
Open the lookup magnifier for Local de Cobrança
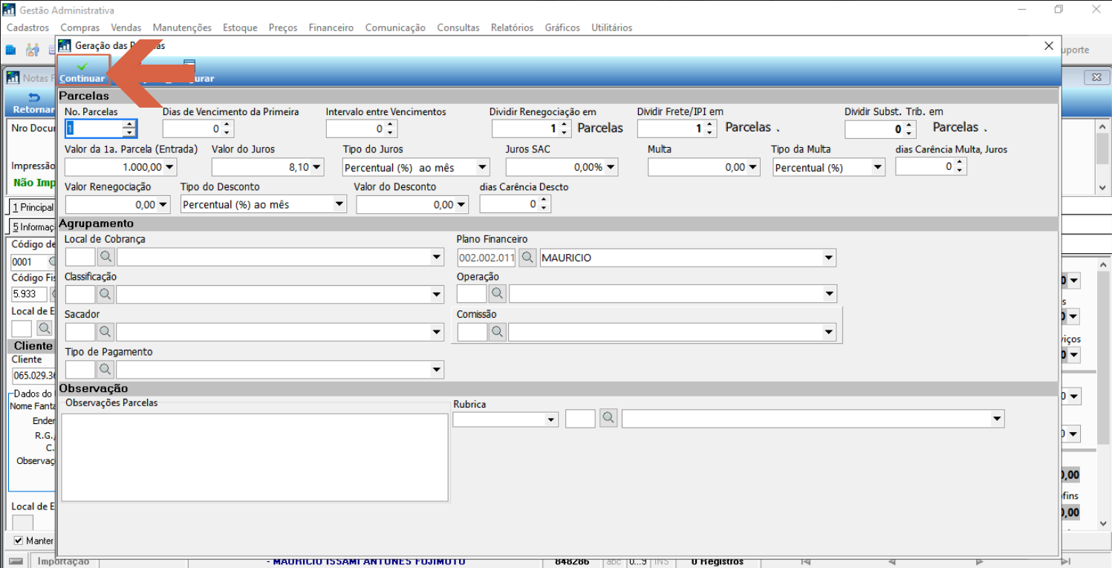[105, 257]
